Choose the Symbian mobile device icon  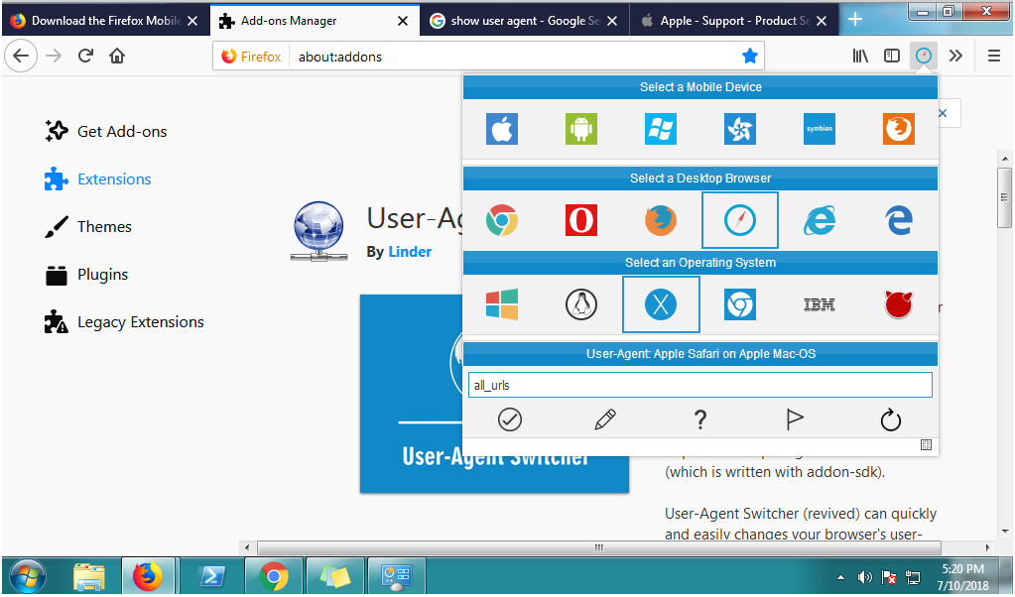(x=820, y=128)
